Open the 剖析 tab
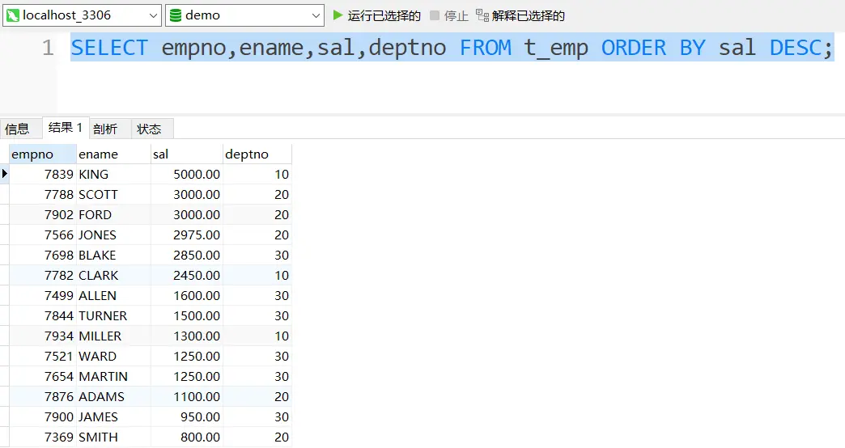 click(105, 129)
